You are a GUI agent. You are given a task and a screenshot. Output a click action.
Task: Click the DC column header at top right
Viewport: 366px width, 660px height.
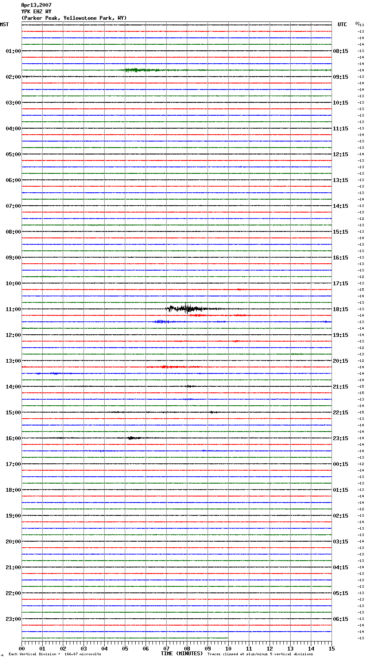pos(357,23)
